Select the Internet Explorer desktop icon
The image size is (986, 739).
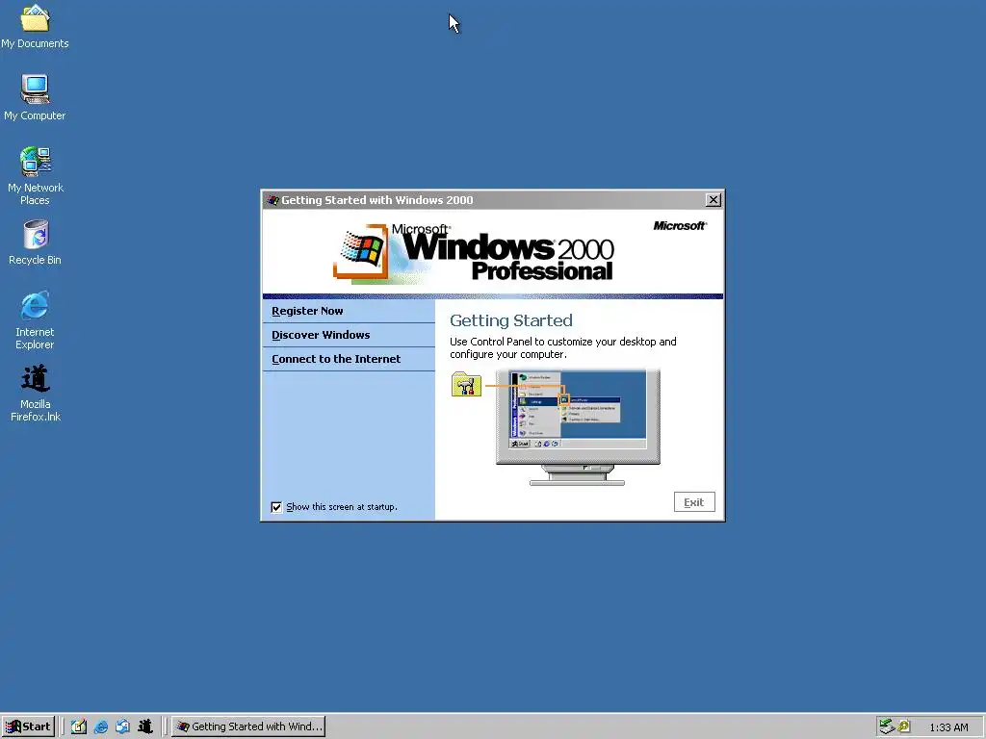point(36,319)
